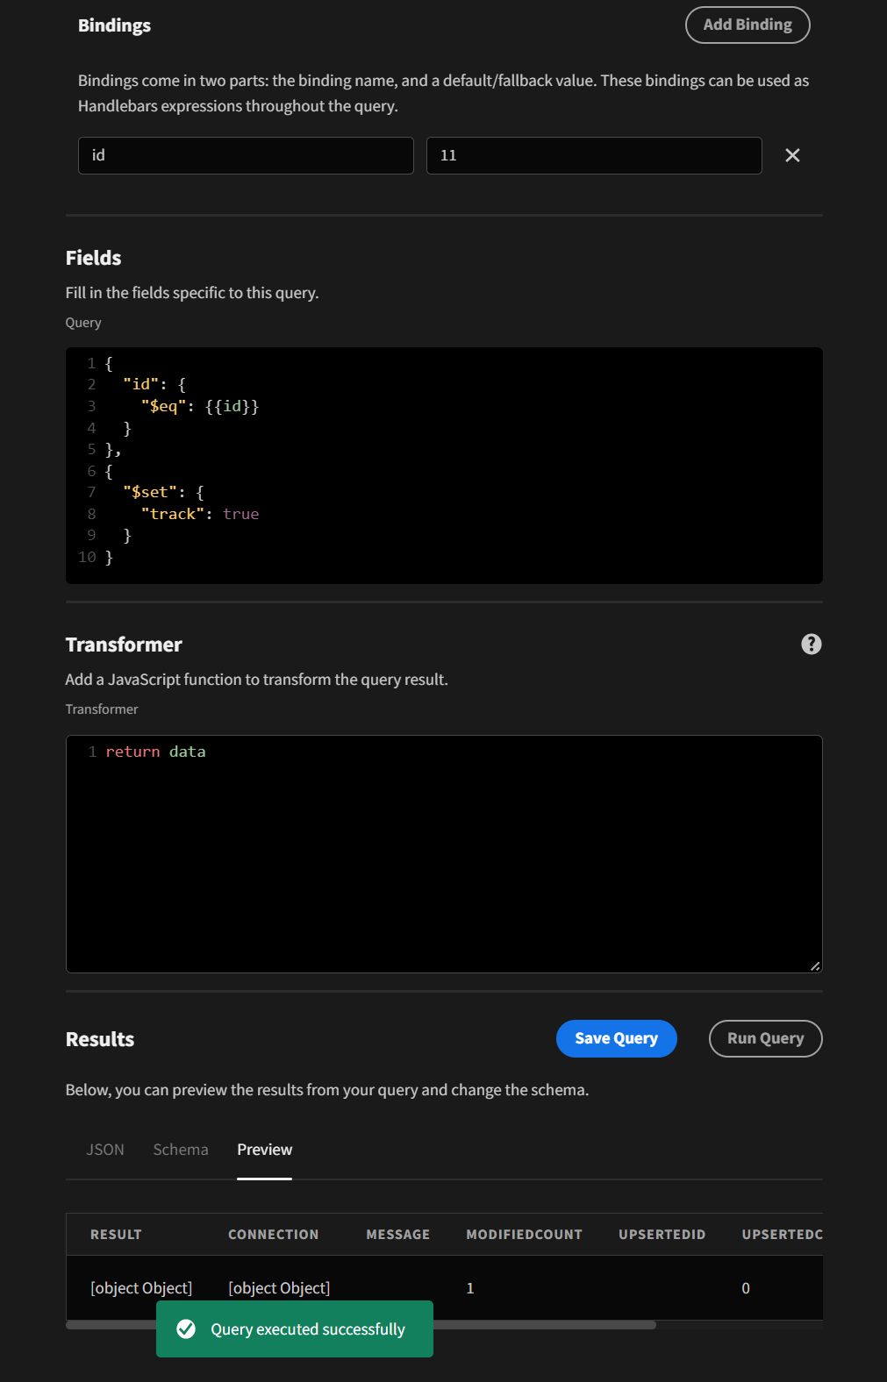Click the return data line in Transformer

[156, 752]
